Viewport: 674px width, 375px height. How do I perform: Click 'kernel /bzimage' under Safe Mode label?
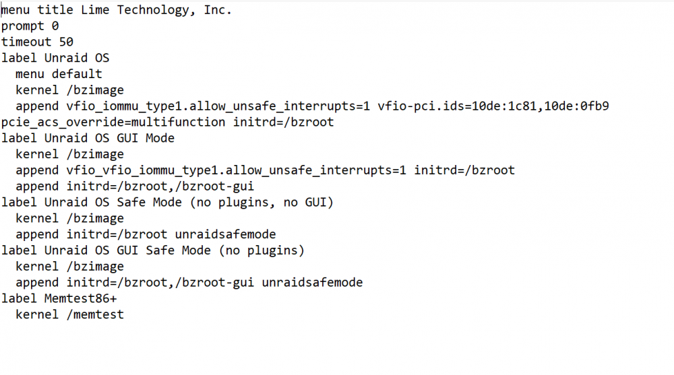[69, 219]
